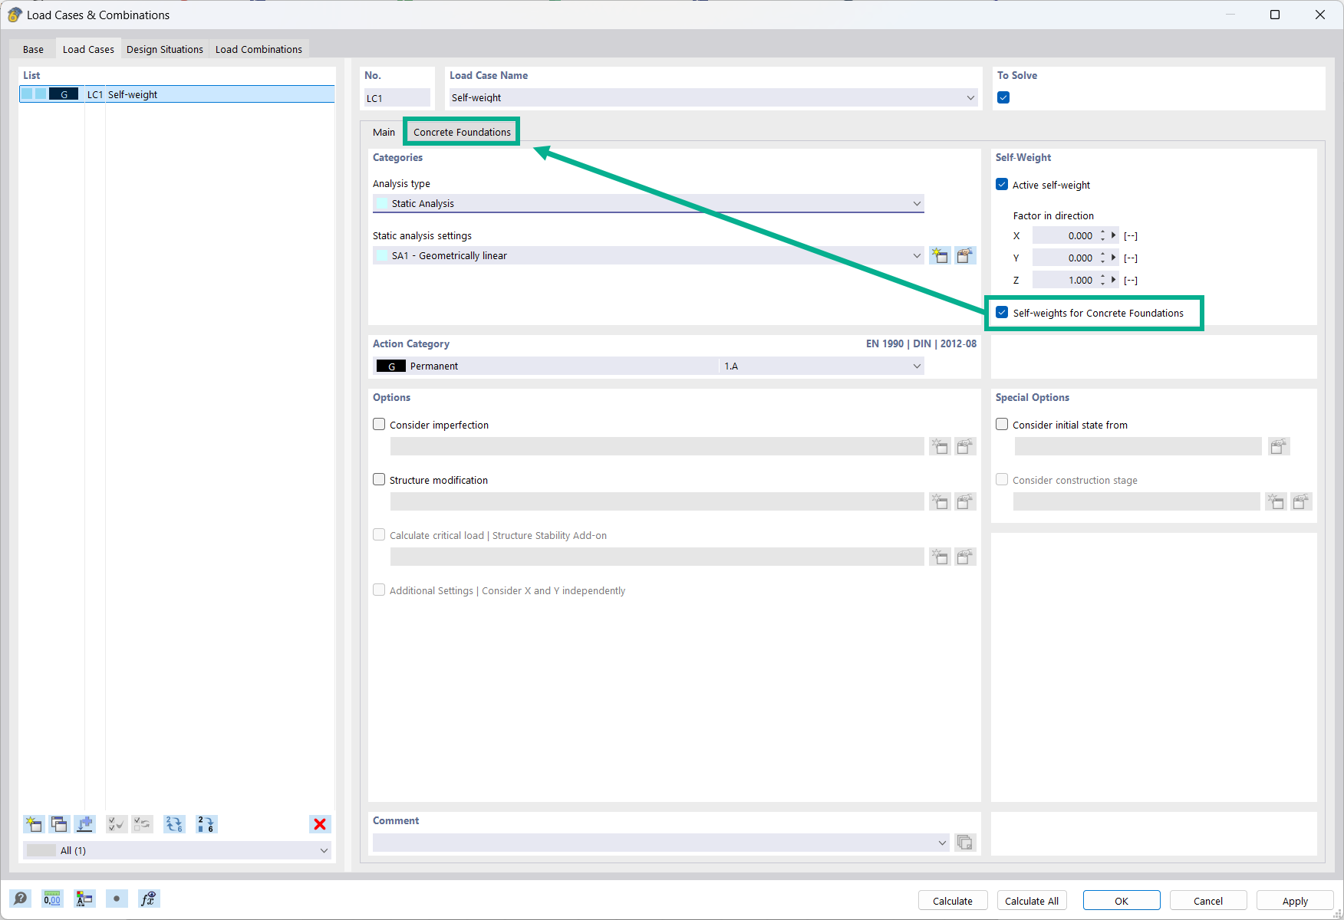Enable Consider imperfection option
This screenshot has width=1344, height=920.
tap(379, 424)
